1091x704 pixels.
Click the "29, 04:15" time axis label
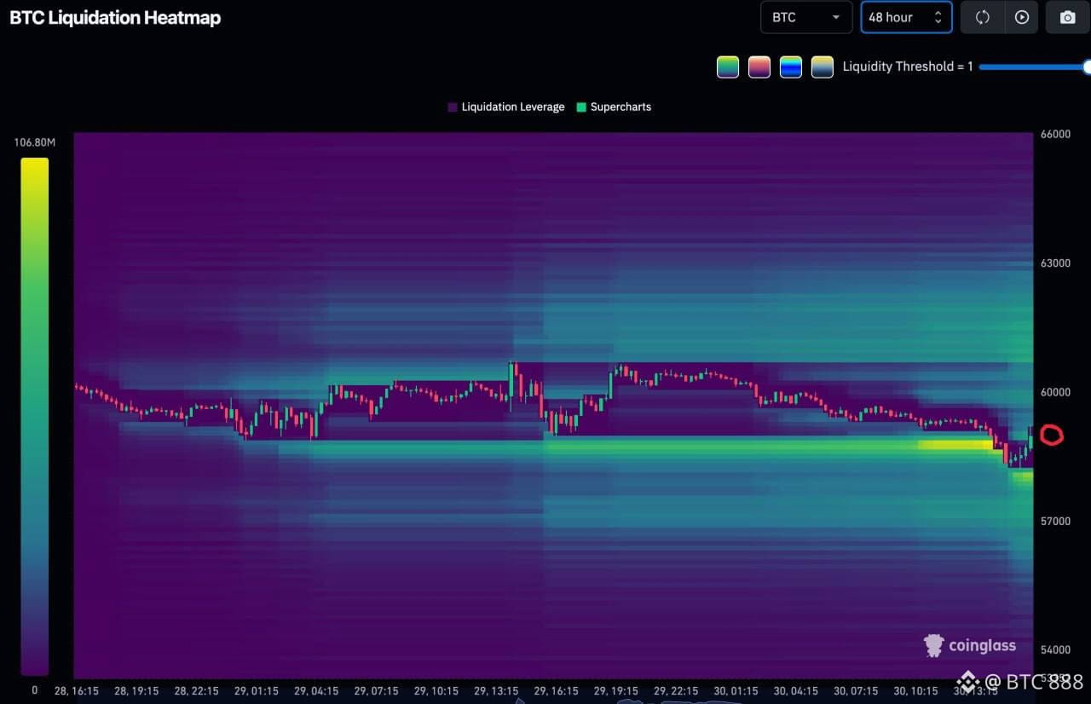(315, 691)
